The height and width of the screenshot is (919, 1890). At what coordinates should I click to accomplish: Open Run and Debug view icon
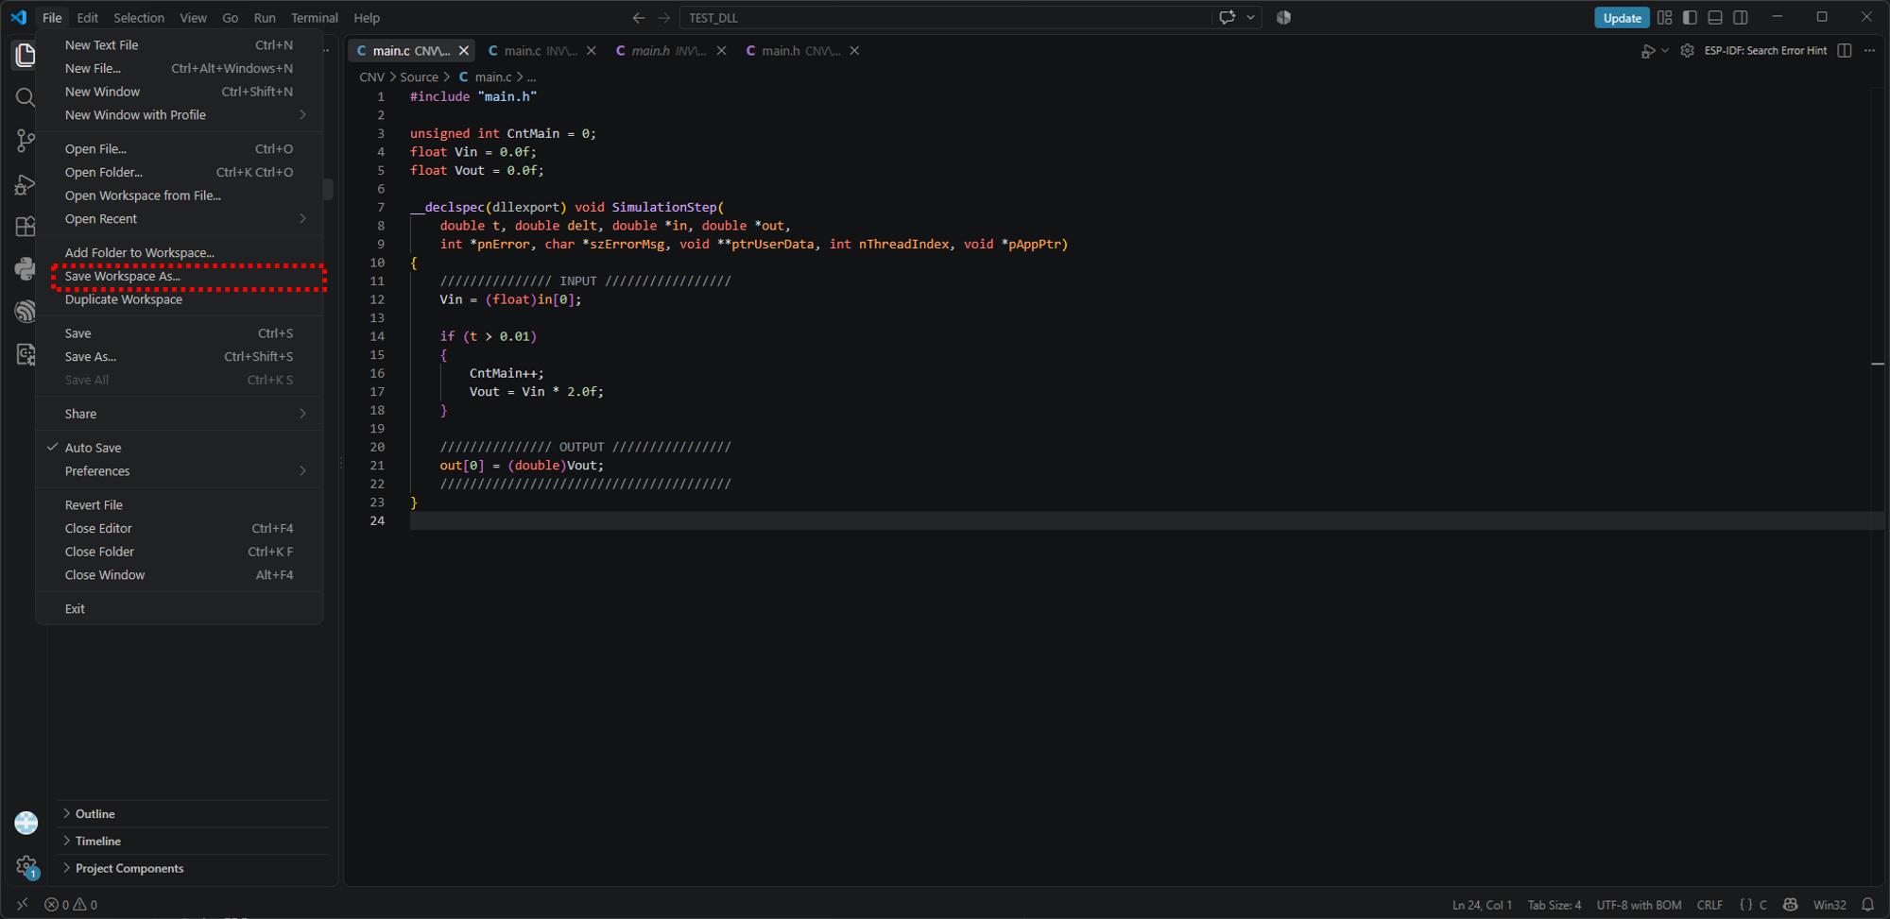[x=26, y=184]
